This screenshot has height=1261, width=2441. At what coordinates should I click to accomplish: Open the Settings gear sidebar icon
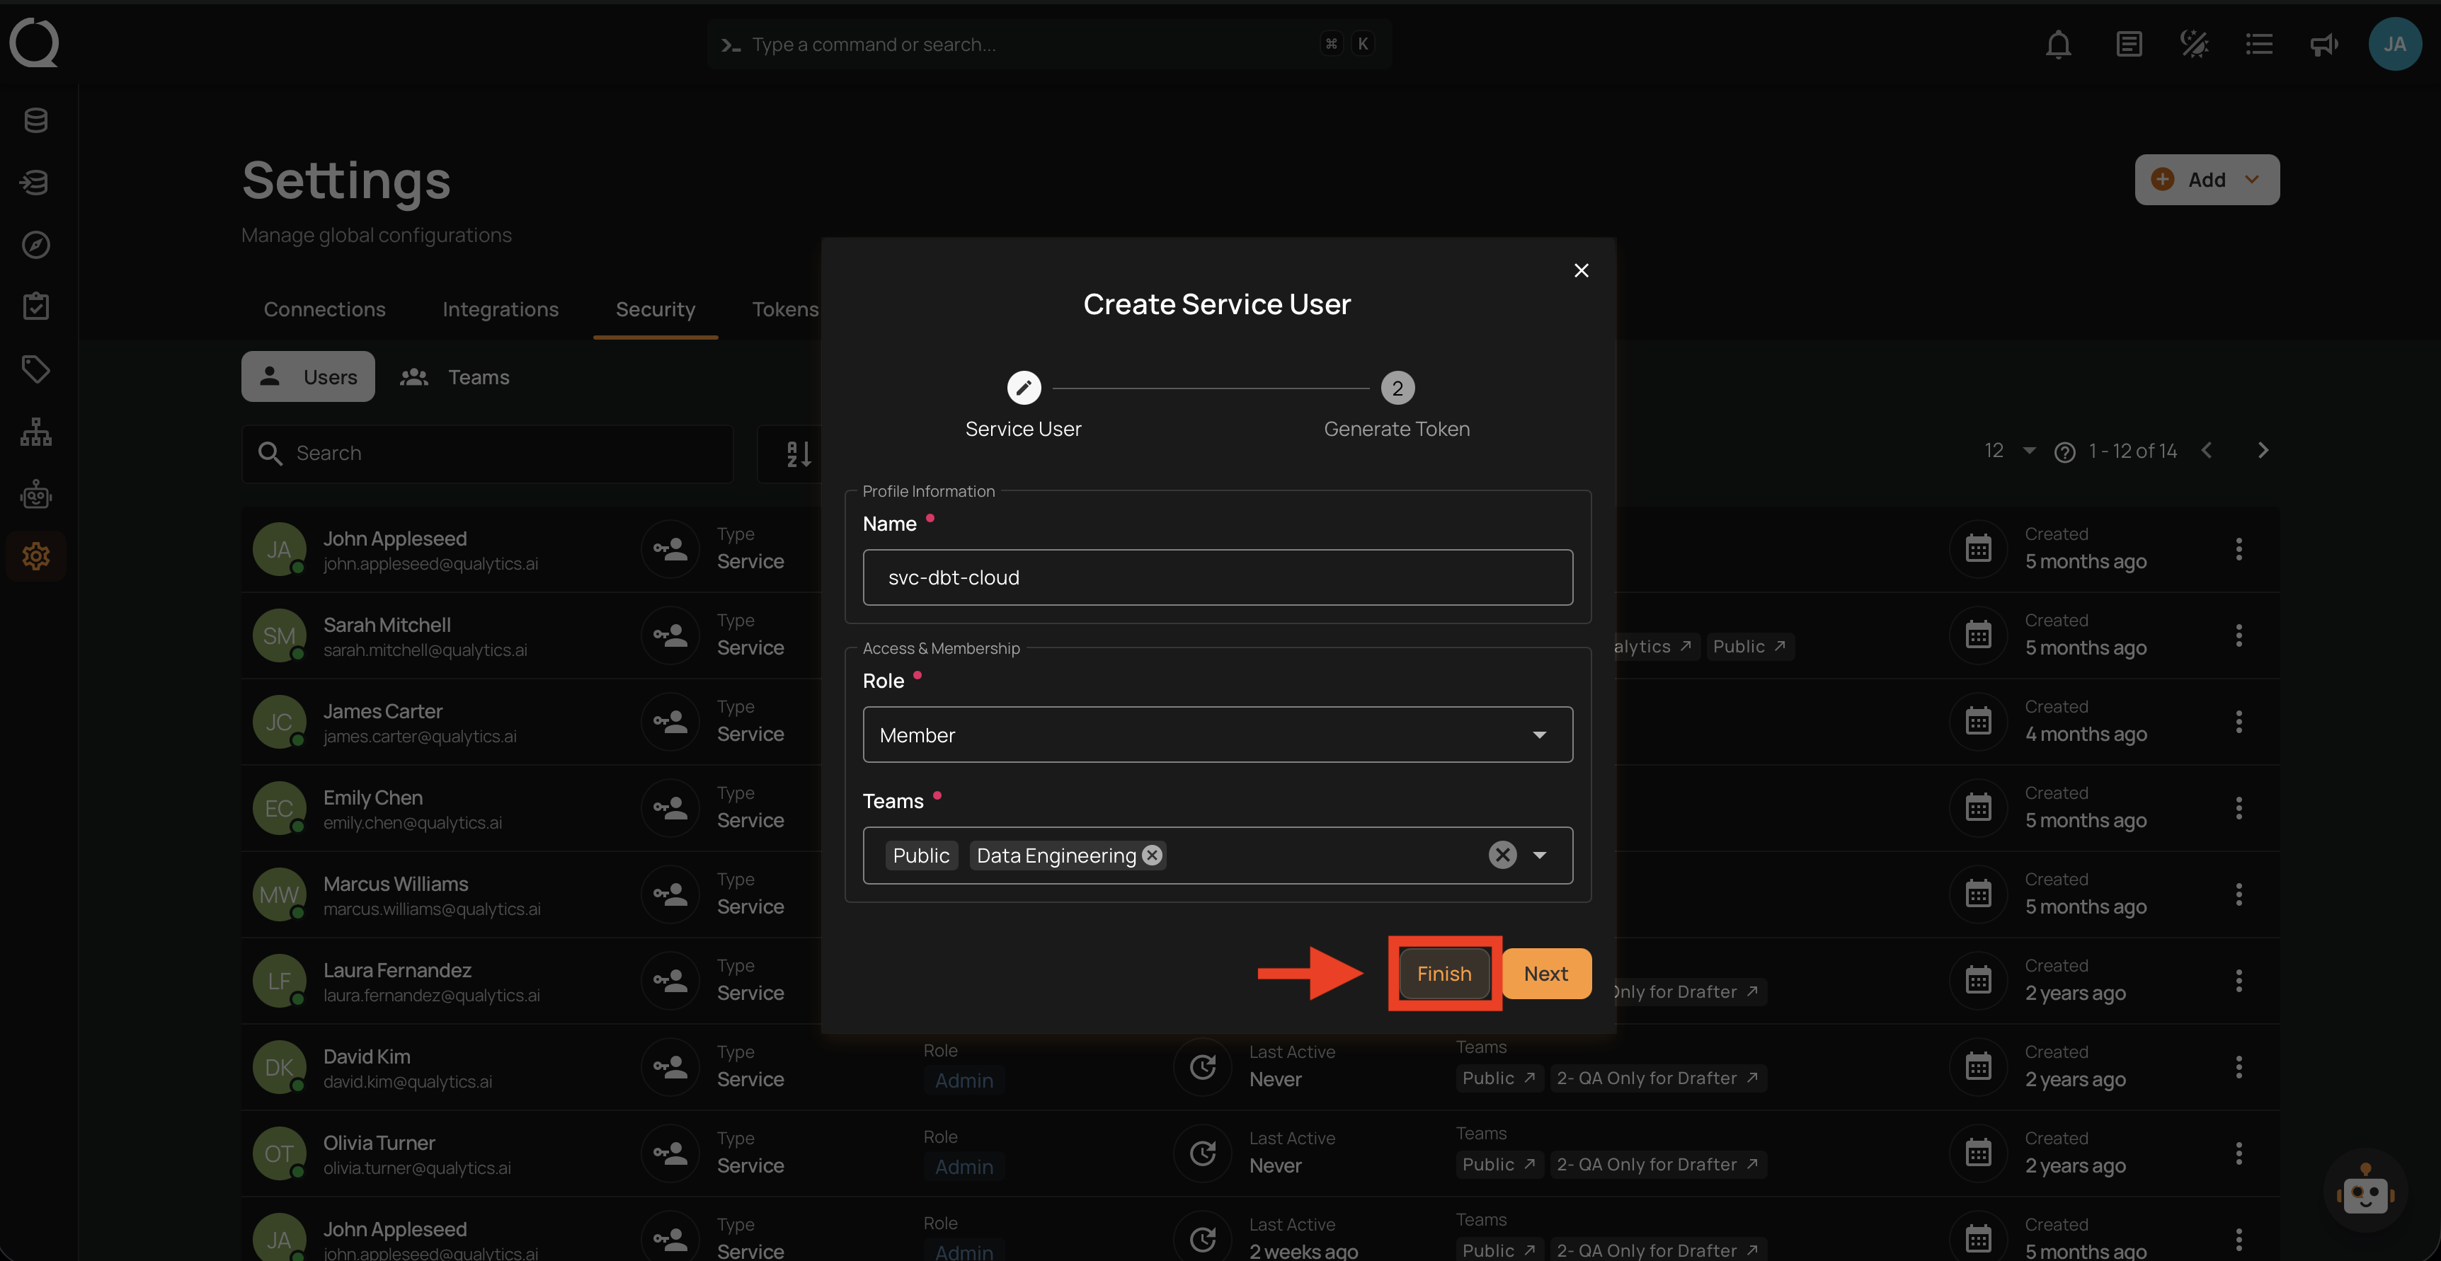pyautogui.click(x=36, y=556)
